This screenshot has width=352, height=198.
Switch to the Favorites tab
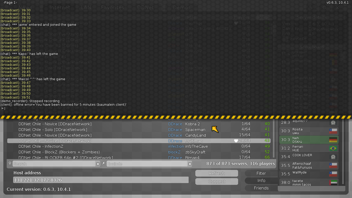(112, 7)
